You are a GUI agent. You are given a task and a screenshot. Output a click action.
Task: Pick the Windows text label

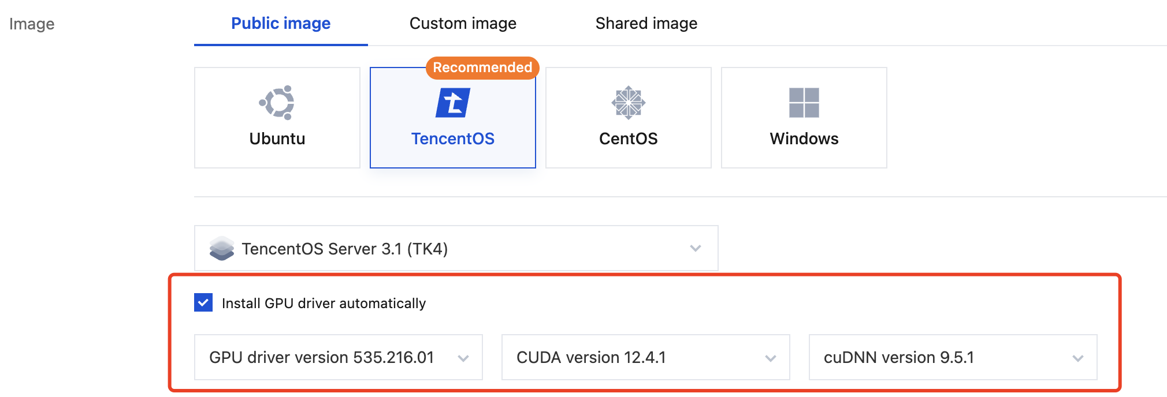(804, 139)
